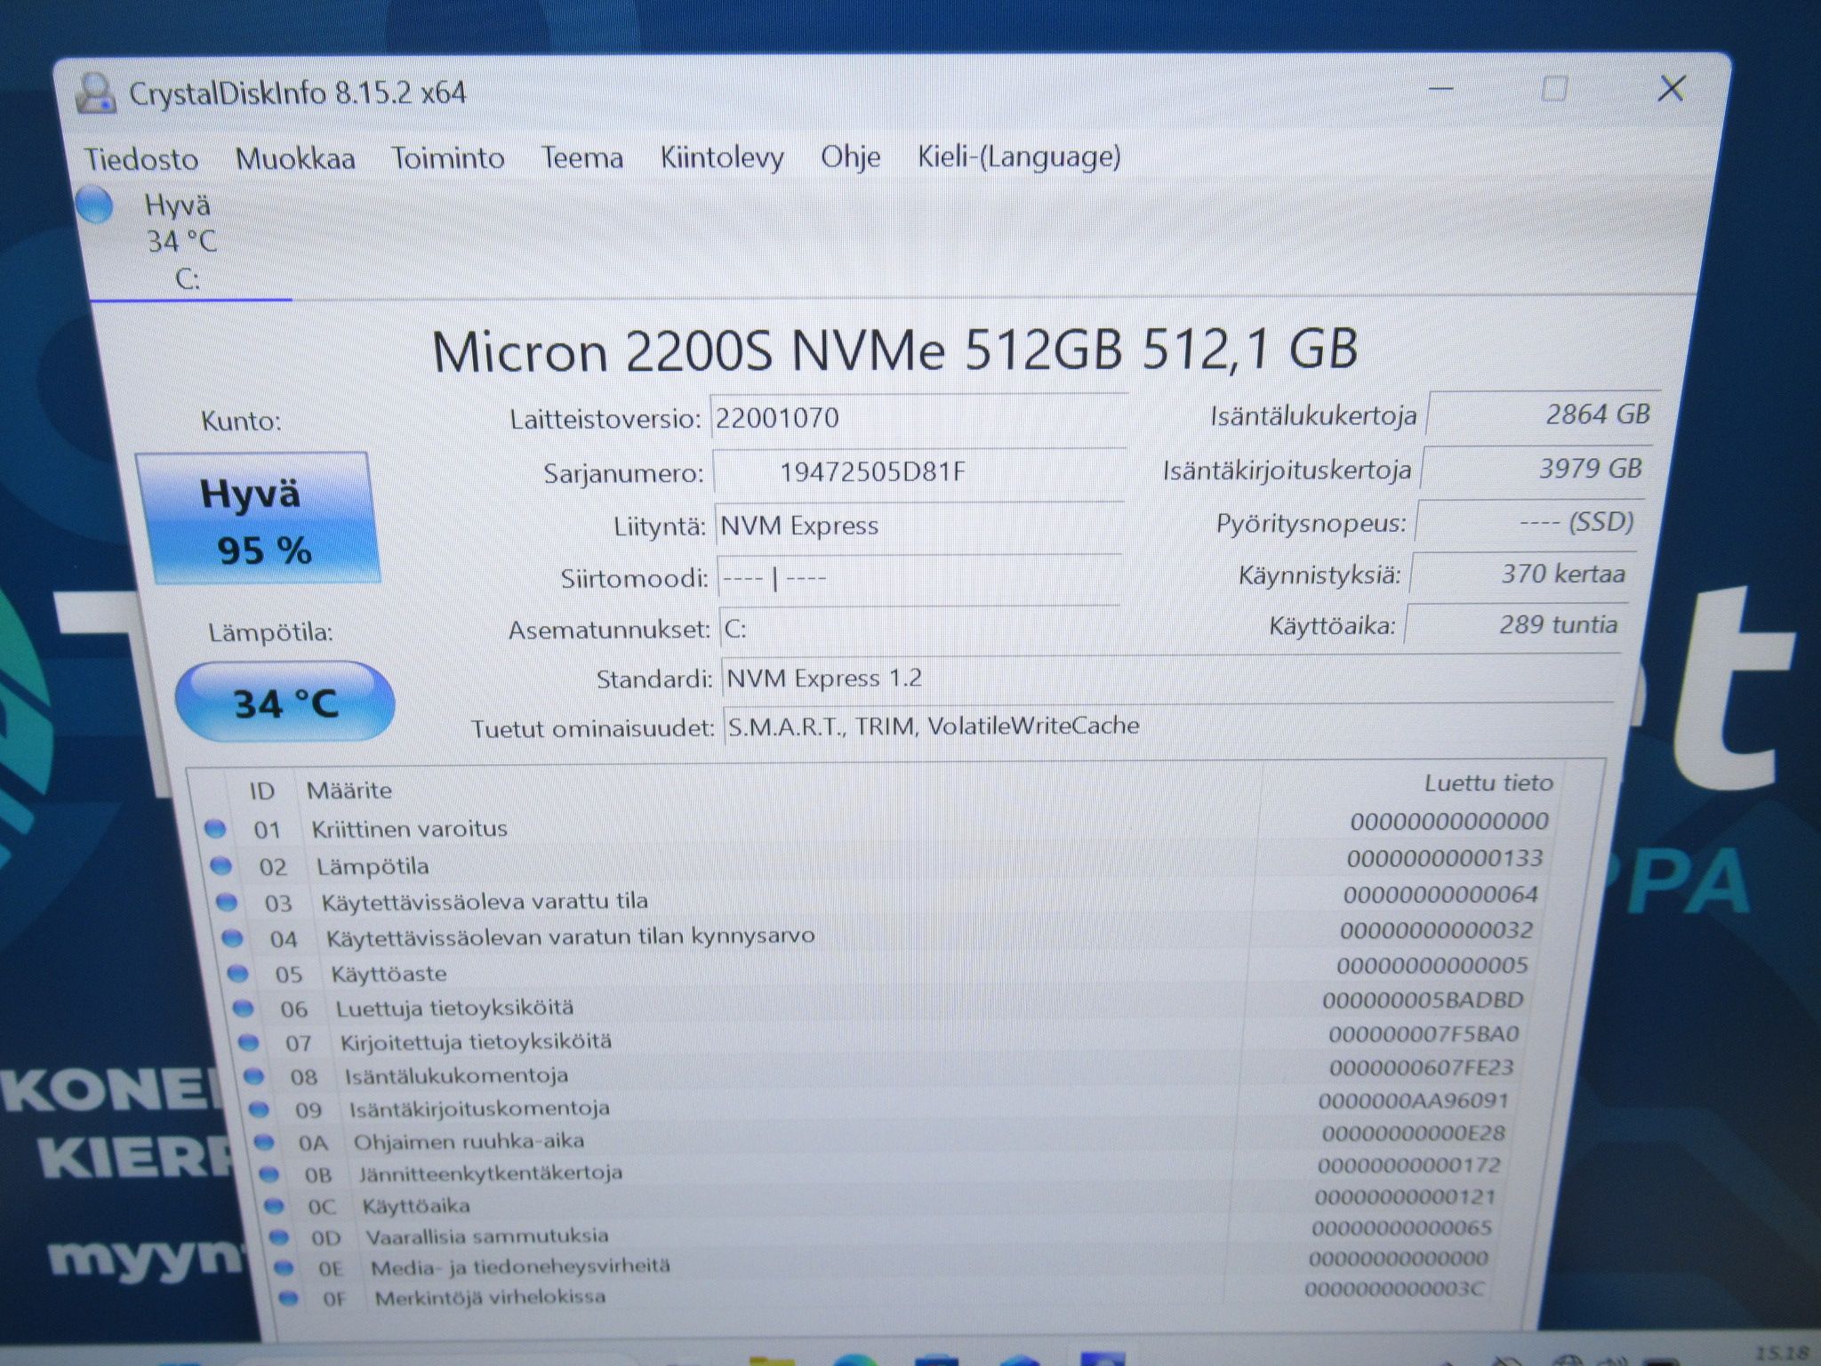1821x1366 pixels.
Task: Select the Ohjaimen ruuhka-aika attribute name
Action: [x=469, y=1141]
